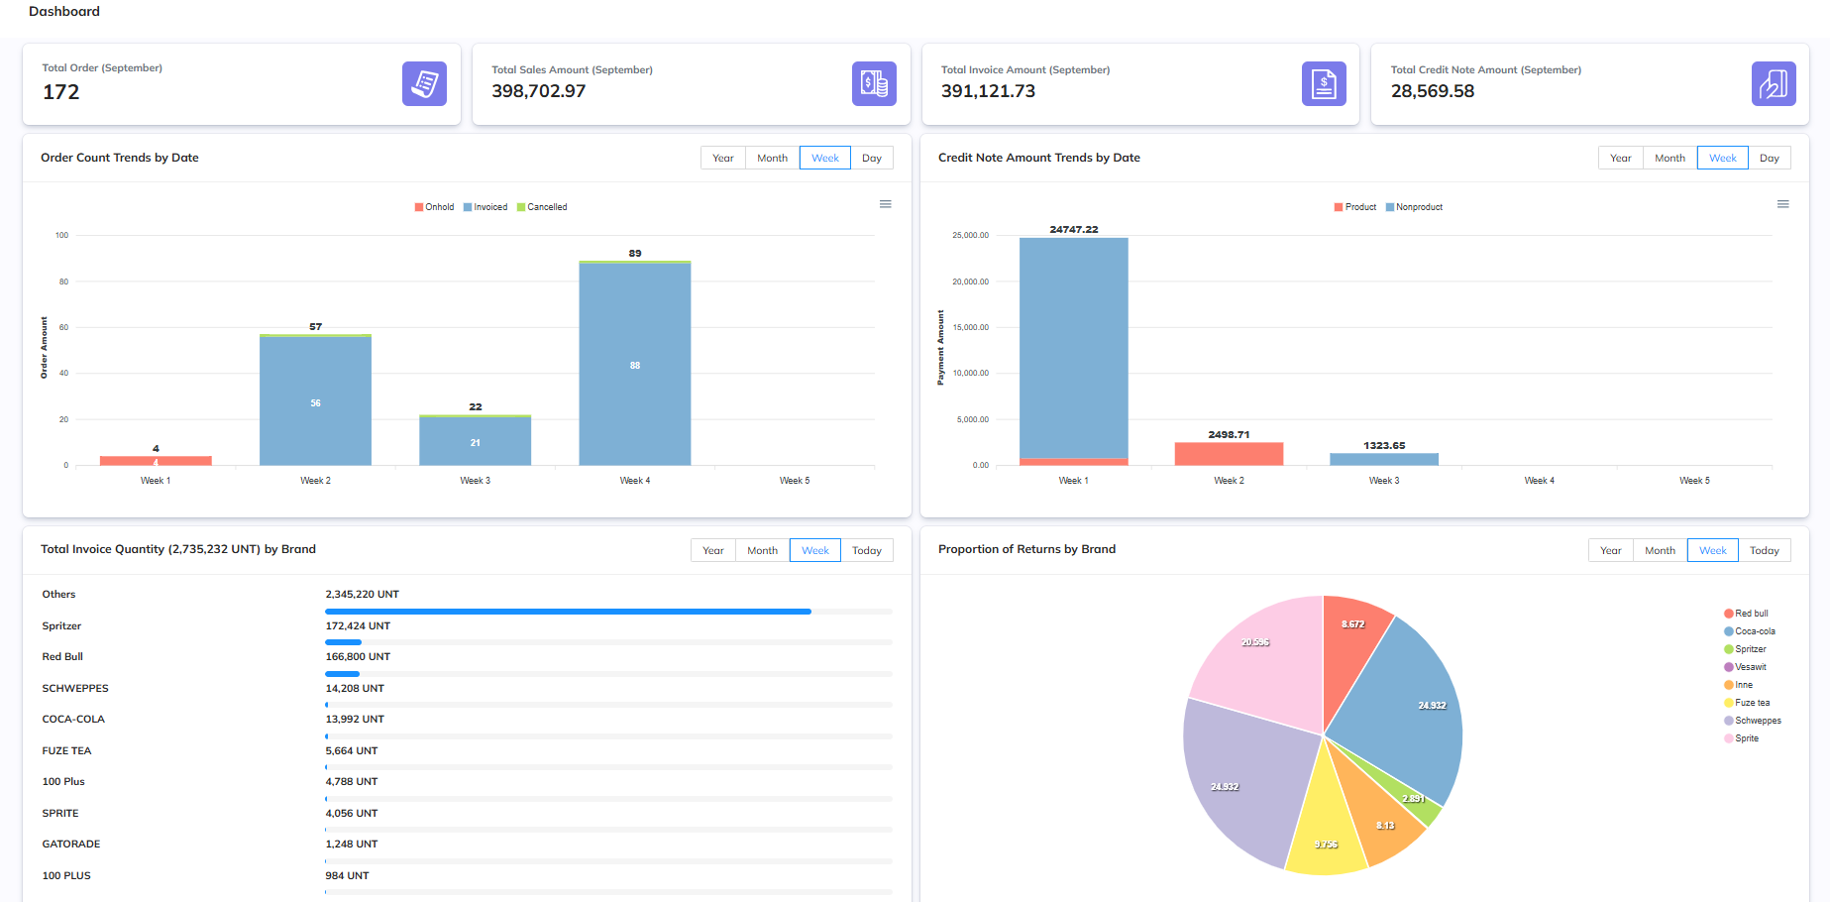1830x902 pixels.
Task: Click the yellow pie slice 9.756
Action: 1326,823
